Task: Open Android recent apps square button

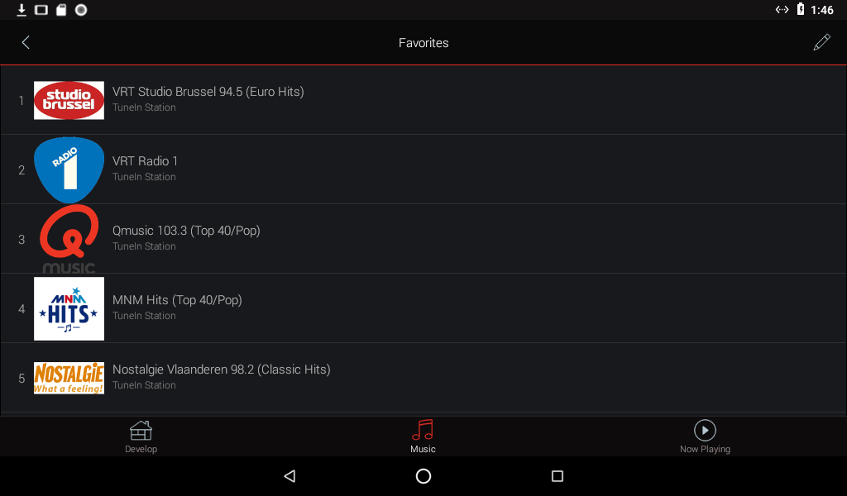Action: pyautogui.click(x=557, y=476)
